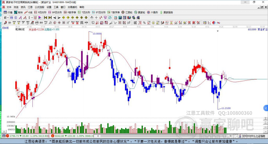268x144 pixels.
Task: Click the black right-arrow step icon
Action: pyautogui.click(x=59, y=18)
